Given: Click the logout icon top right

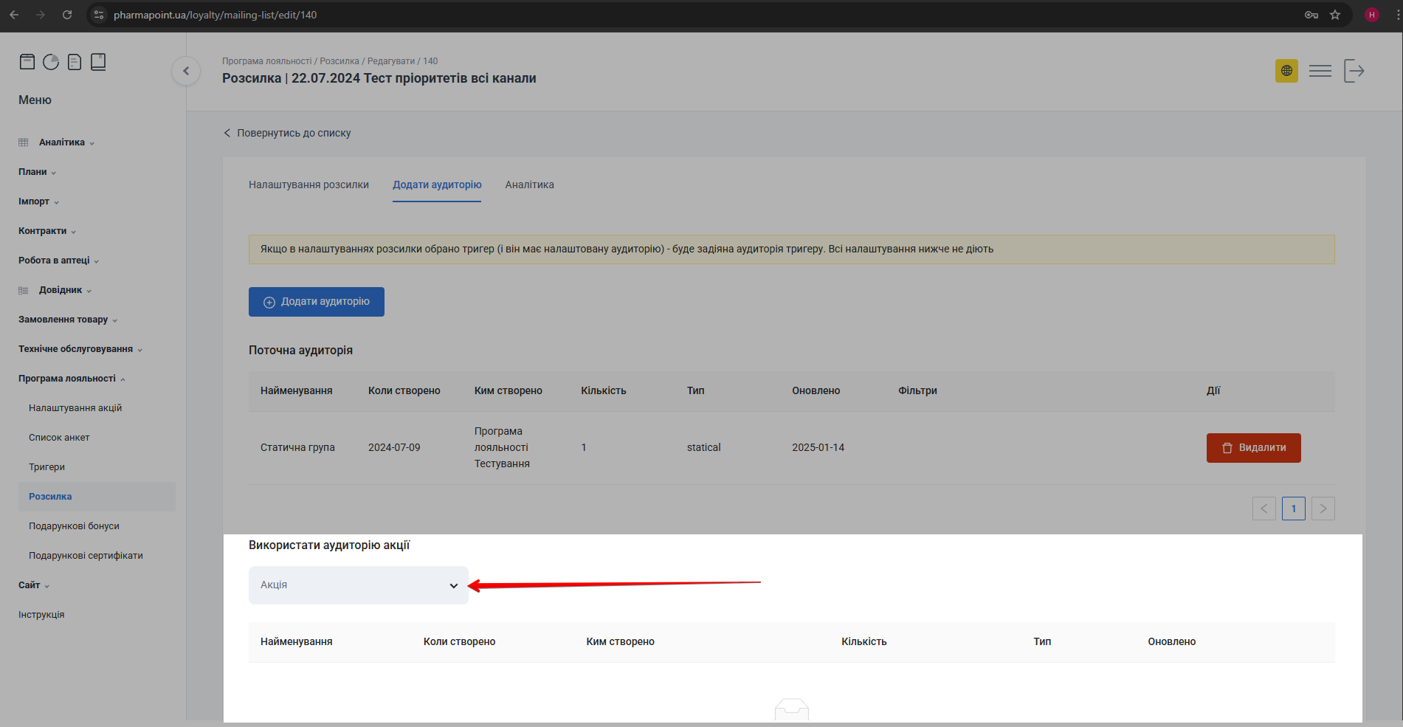Looking at the screenshot, I should (1354, 71).
